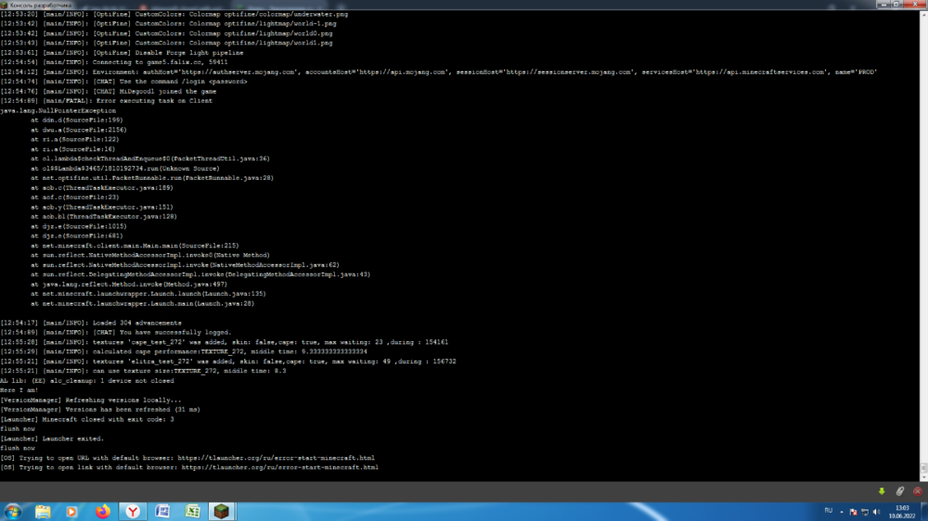Select the Minecraft TLauncher taskbar button

(x=222, y=512)
